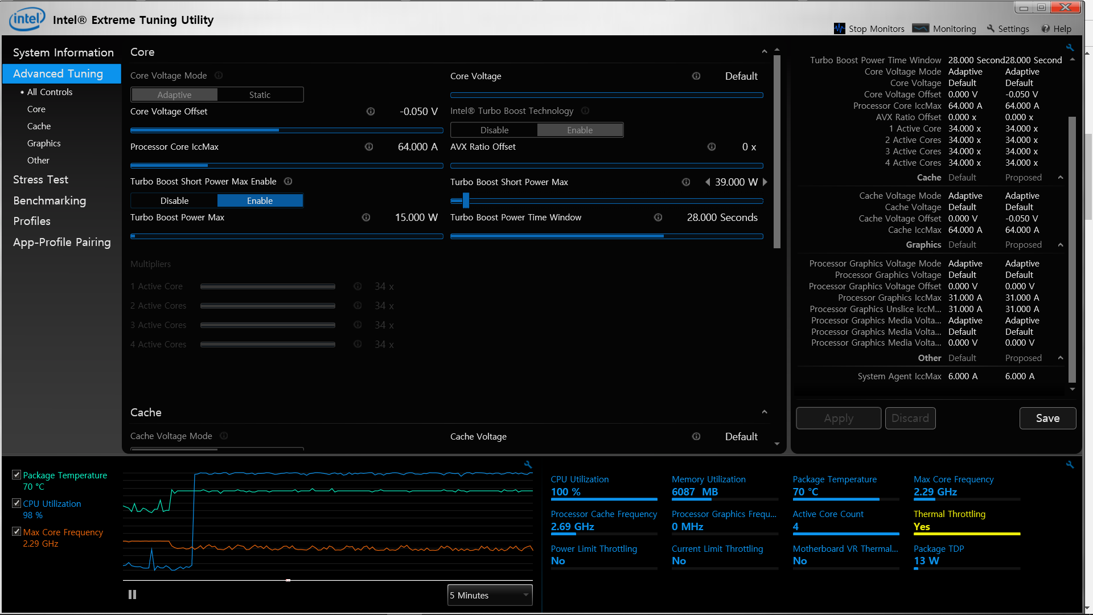The height and width of the screenshot is (615, 1093).
Task: Toggle CPU Utilization graph checkbox
Action: 17,503
